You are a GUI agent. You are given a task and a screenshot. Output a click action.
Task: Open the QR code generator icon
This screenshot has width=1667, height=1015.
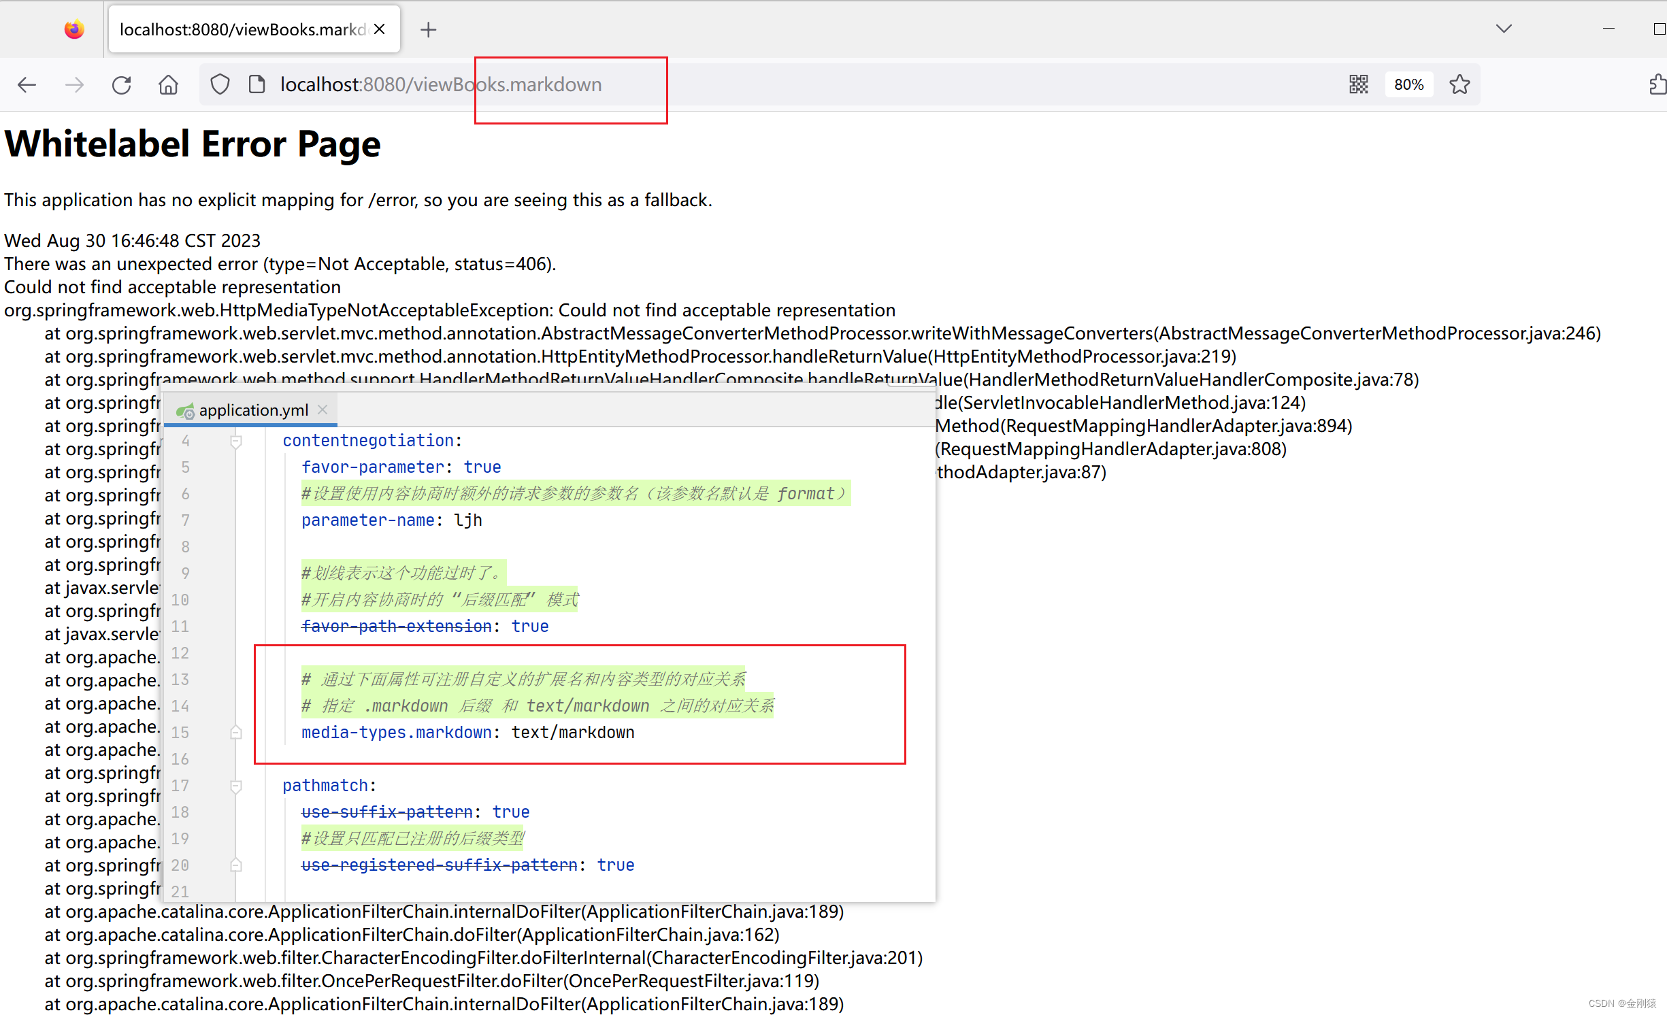pos(1358,85)
